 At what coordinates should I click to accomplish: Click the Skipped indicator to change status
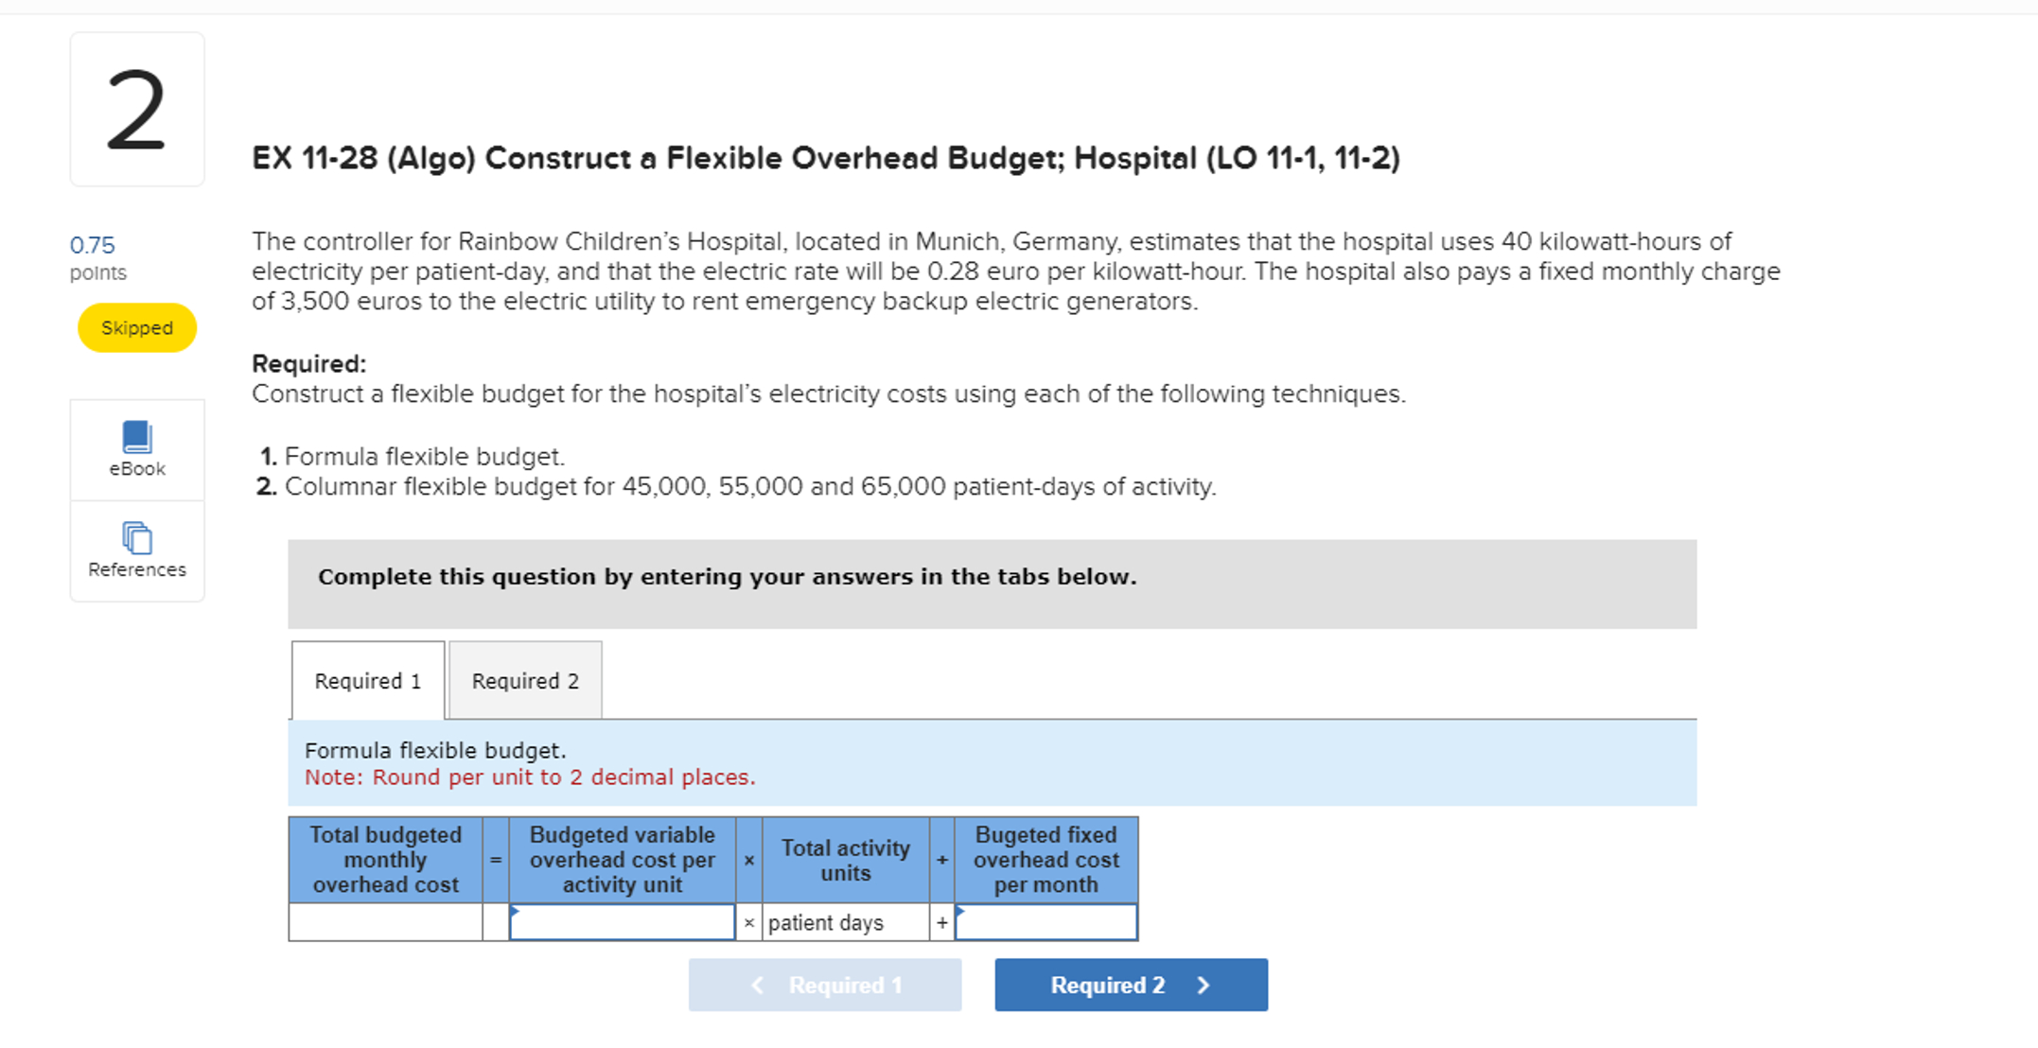(x=136, y=327)
